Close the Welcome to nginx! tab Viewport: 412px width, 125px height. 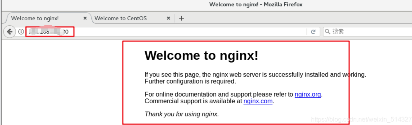pyautogui.click(x=85, y=18)
